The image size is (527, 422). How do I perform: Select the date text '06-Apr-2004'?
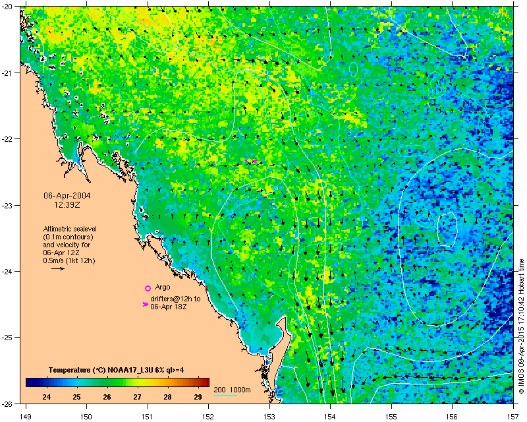(x=67, y=196)
